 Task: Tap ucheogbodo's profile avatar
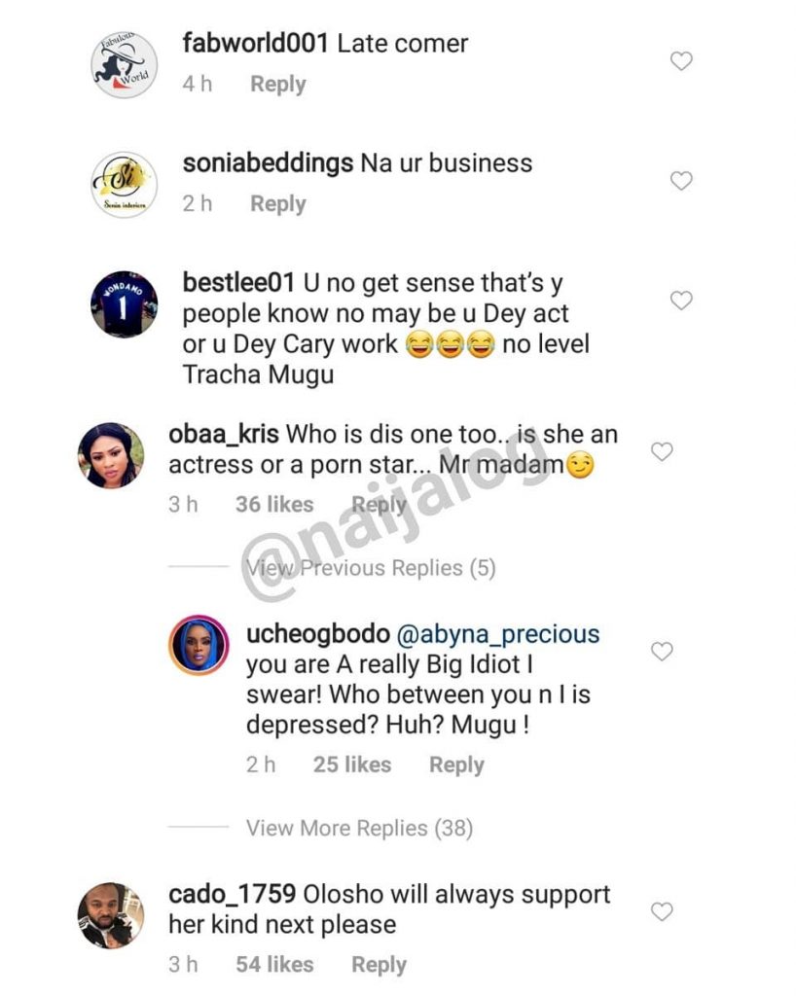pos(199,645)
